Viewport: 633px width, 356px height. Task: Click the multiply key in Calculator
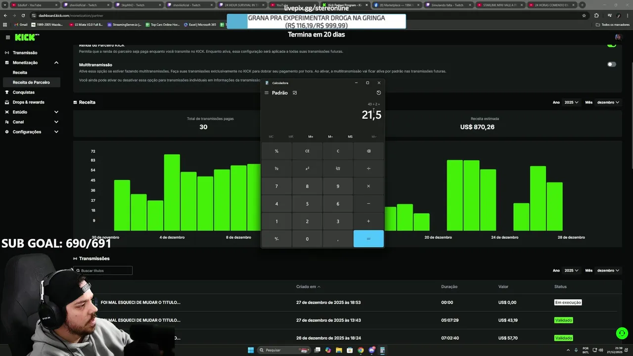click(368, 186)
